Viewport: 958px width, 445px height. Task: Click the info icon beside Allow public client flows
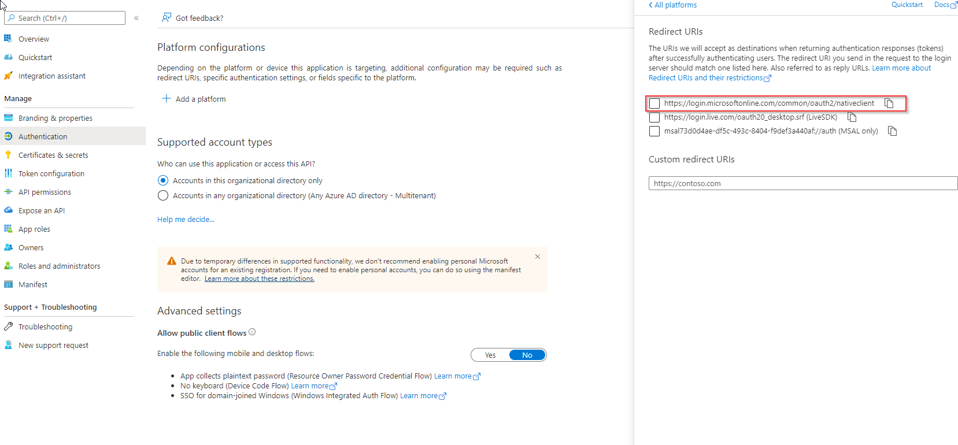[x=252, y=332]
